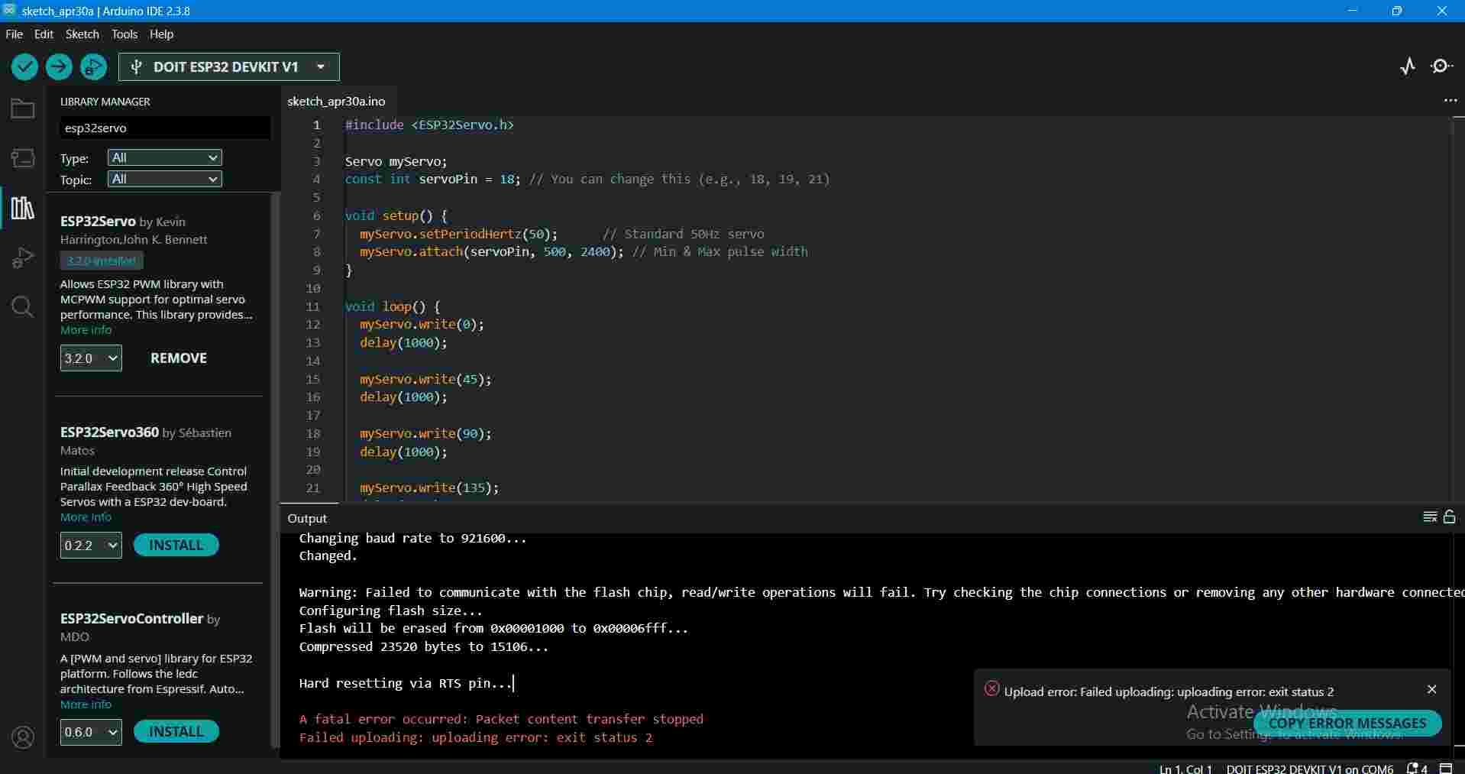Open the account profile icon
The width and height of the screenshot is (1465, 774).
23,737
